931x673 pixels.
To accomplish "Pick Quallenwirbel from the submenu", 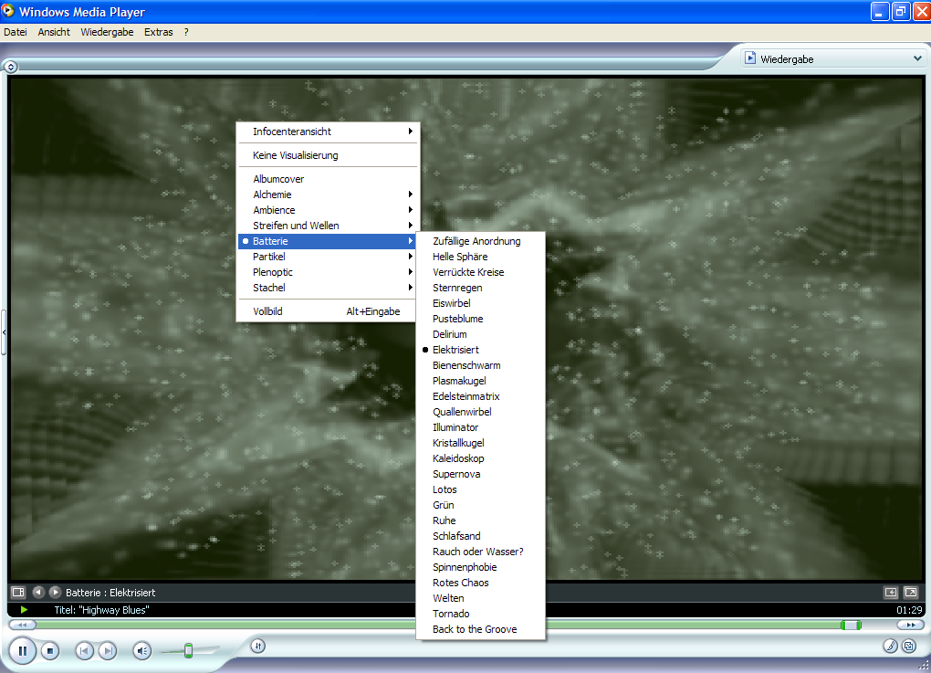I will (480, 411).
